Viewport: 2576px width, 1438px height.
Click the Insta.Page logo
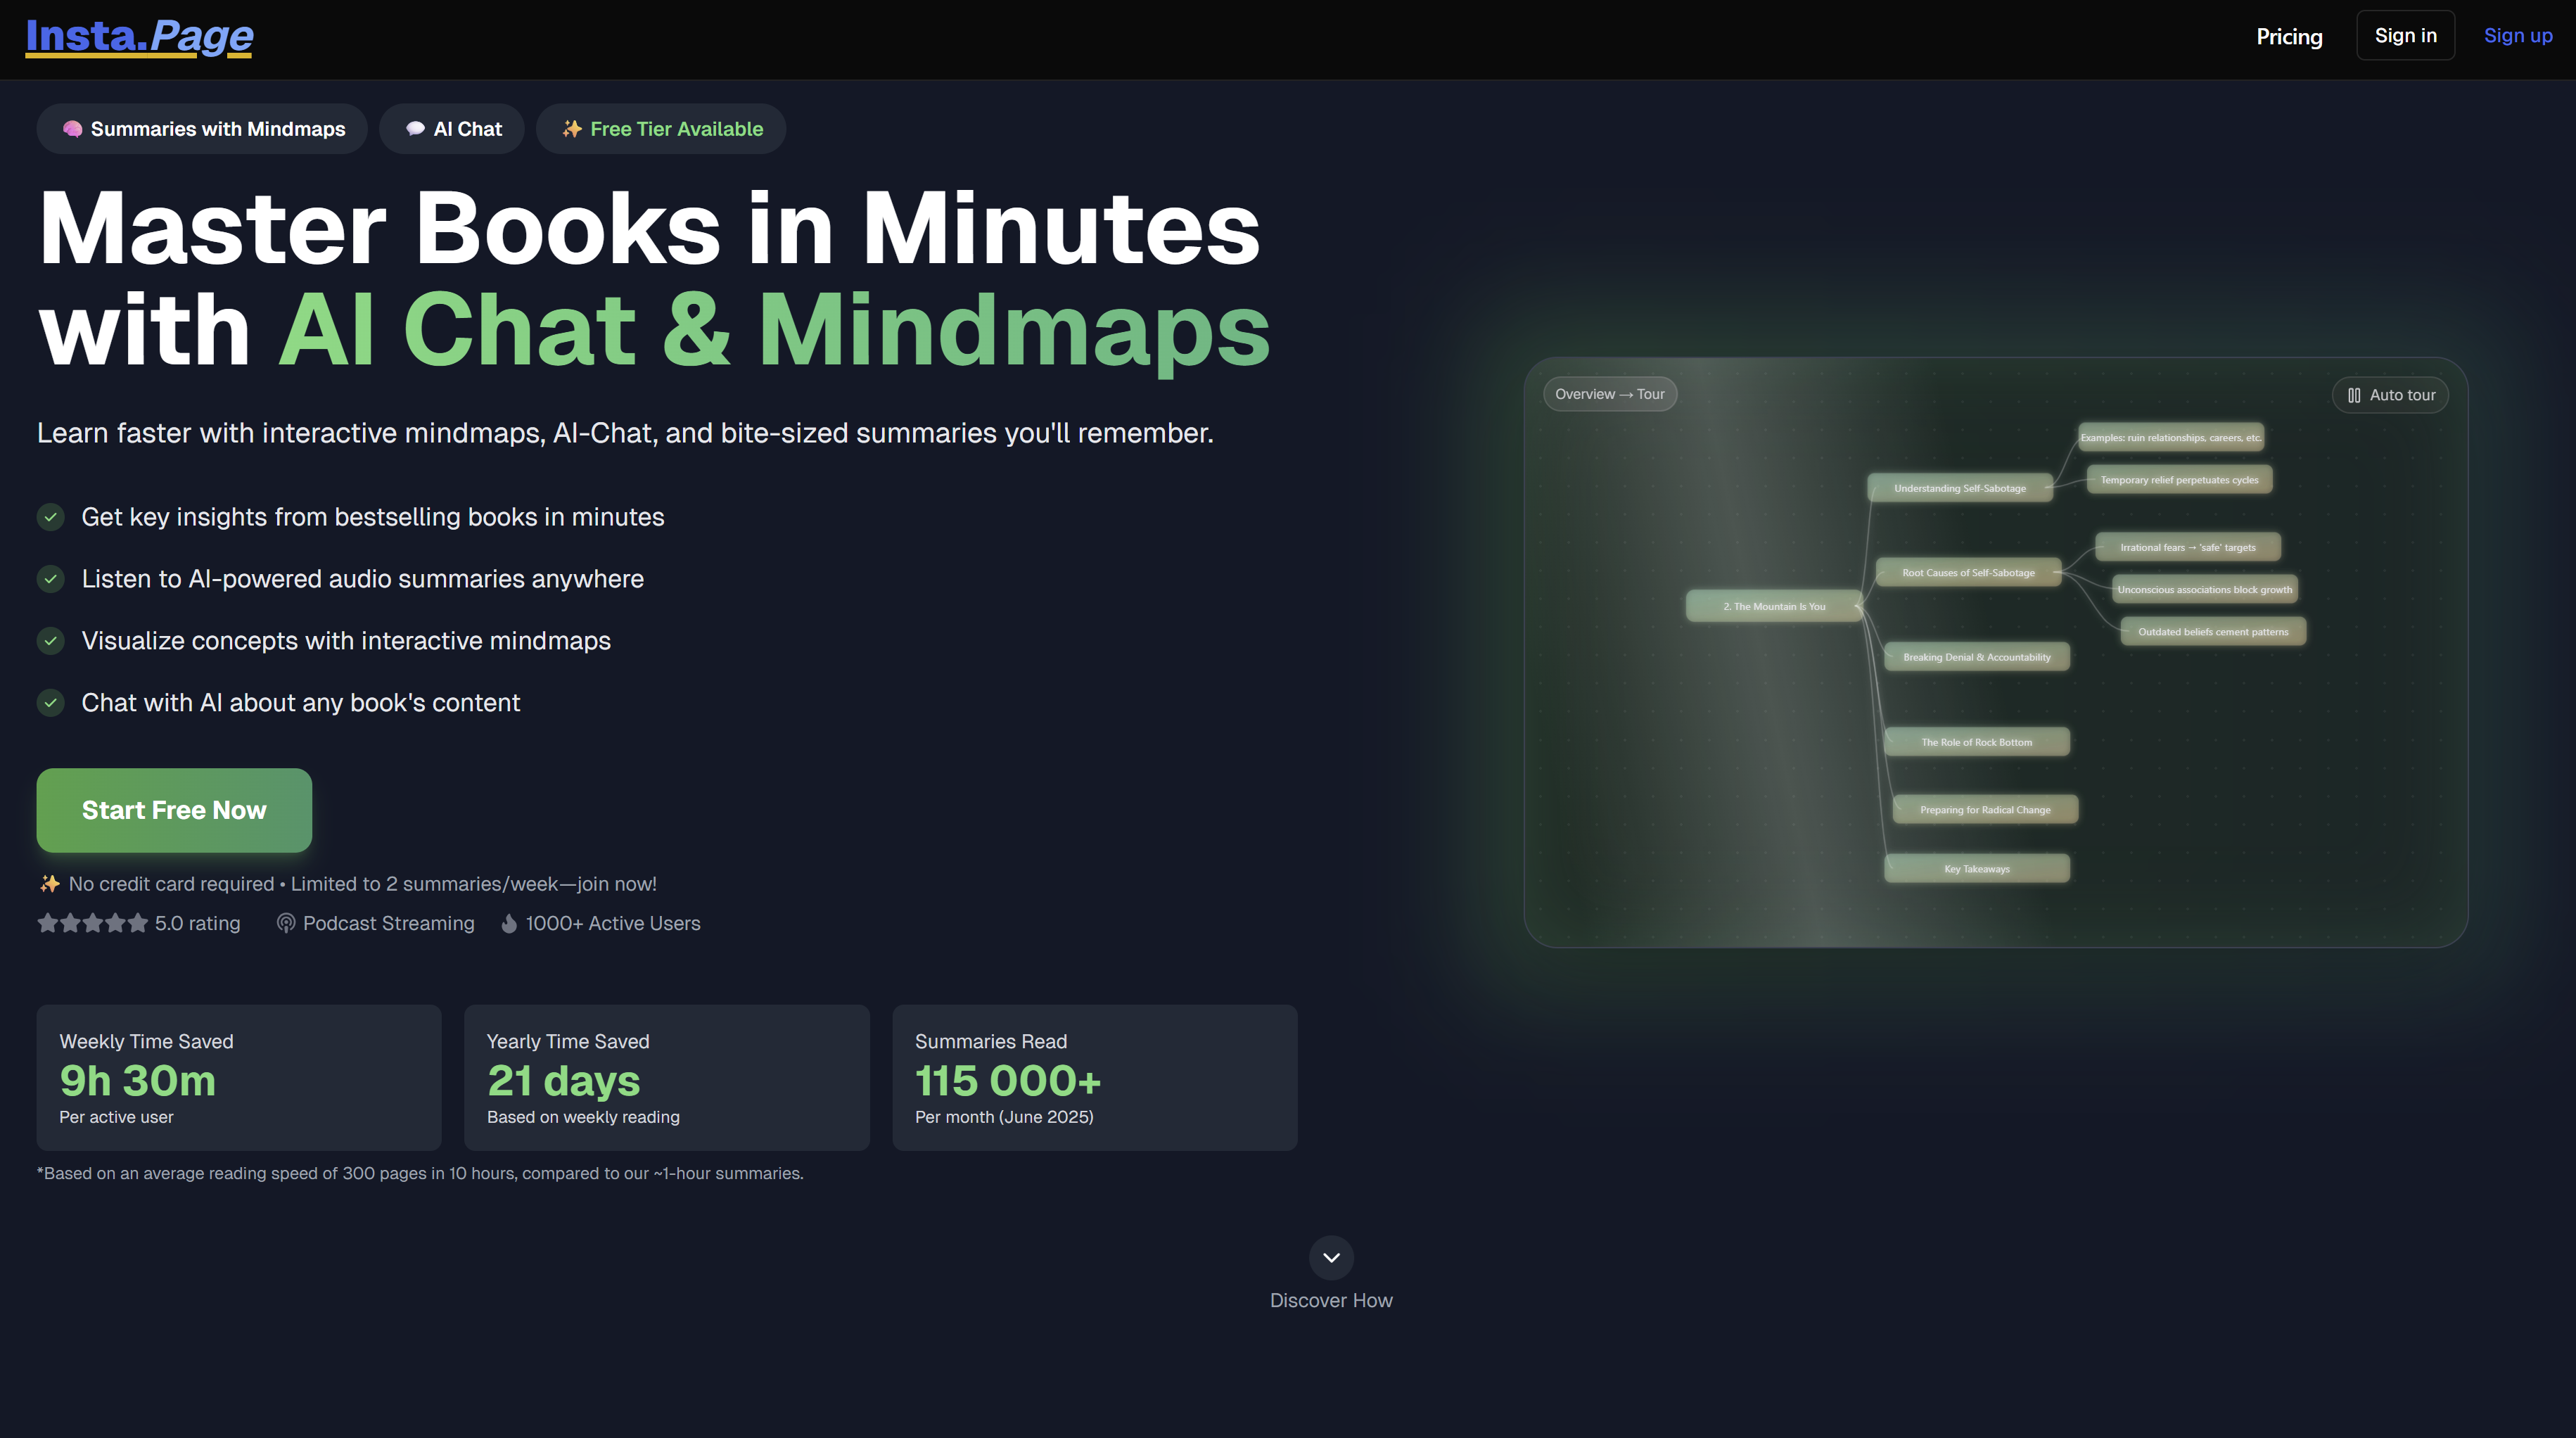(x=139, y=36)
